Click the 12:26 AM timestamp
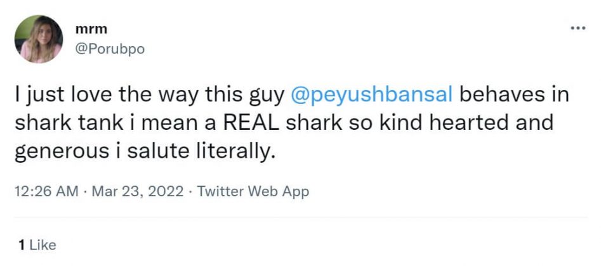The width and height of the screenshot is (601, 266). pos(47,192)
